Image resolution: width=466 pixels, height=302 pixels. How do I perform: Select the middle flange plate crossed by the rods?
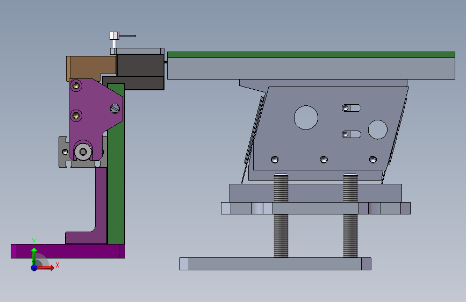coord(316,208)
